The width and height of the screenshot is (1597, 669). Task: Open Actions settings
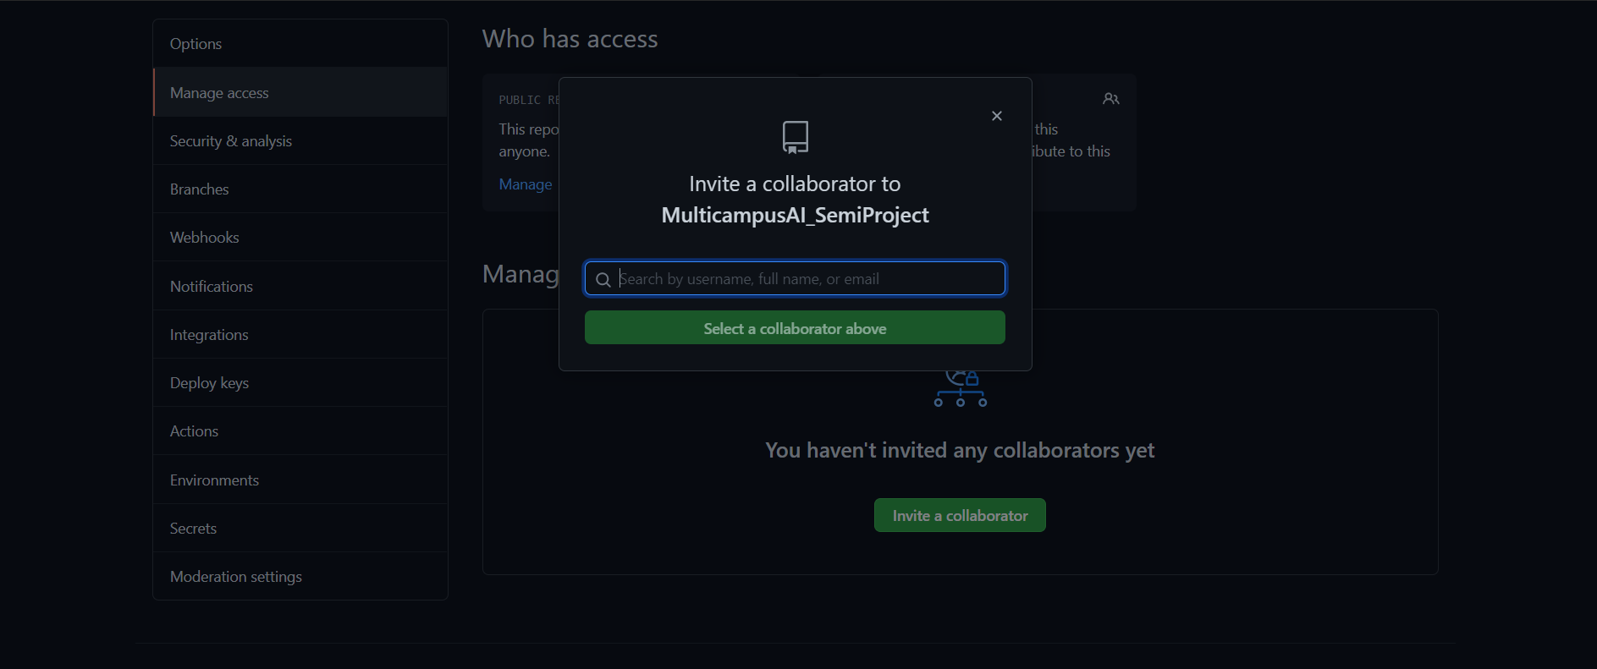tap(300, 430)
